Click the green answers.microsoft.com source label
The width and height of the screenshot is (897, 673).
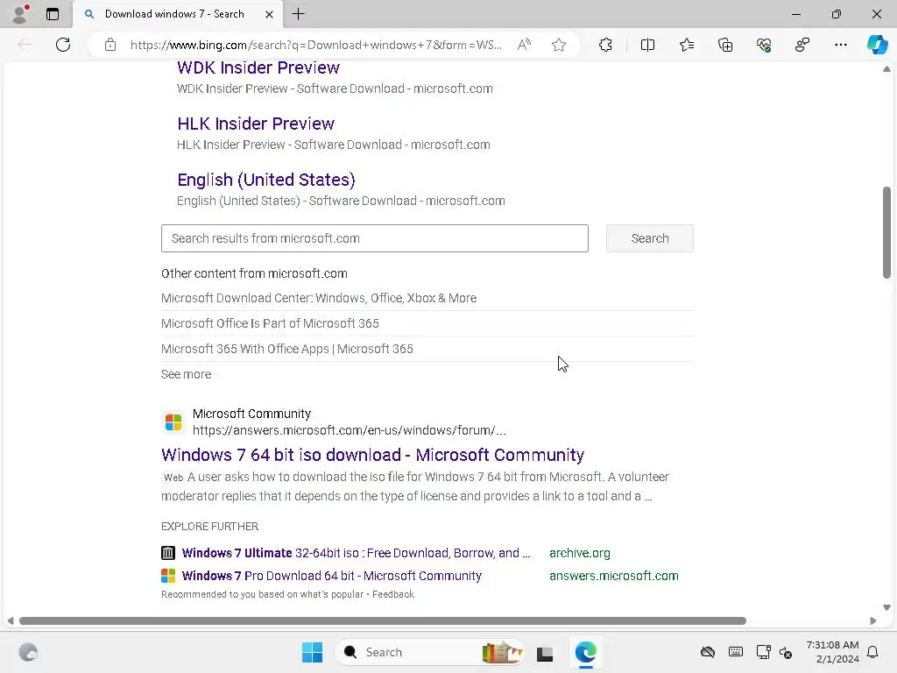pyautogui.click(x=614, y=576)
